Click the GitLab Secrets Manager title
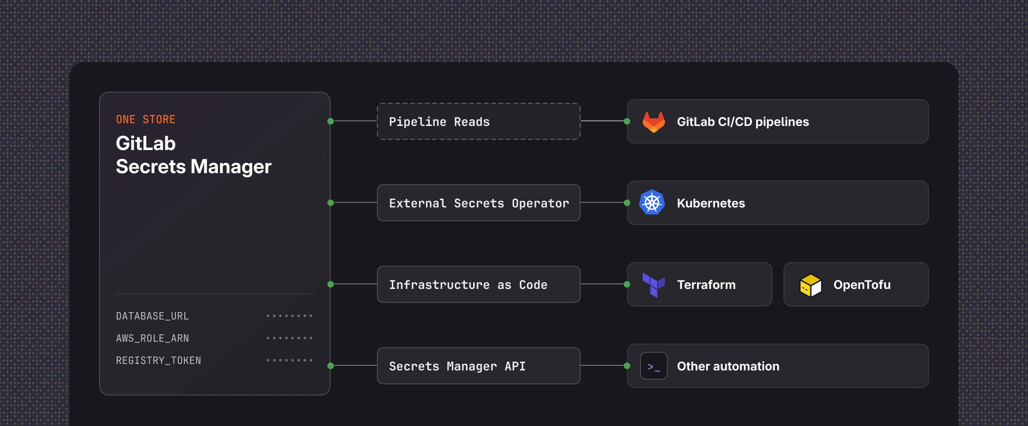The image size is (1028, 426). [x=194, y=155]
